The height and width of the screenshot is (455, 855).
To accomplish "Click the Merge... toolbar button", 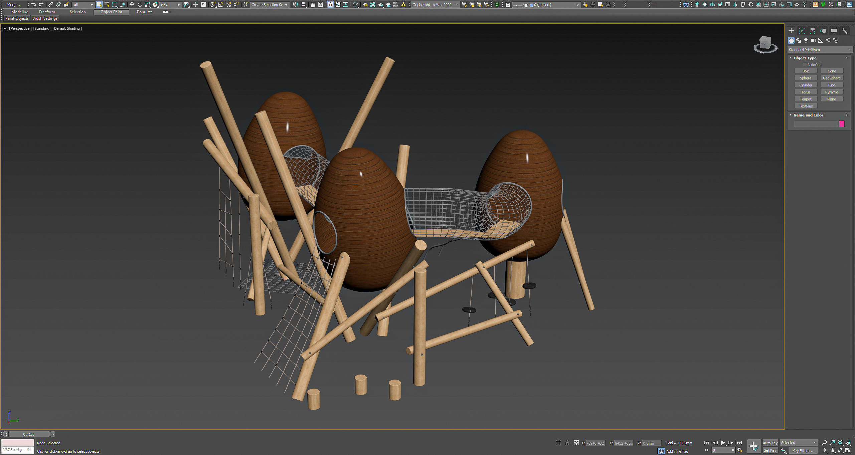I will [x=14, y=5].
